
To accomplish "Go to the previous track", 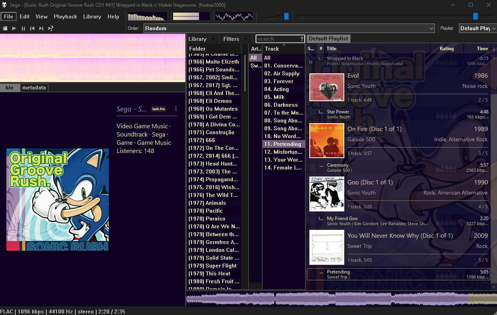I will 32,28.
